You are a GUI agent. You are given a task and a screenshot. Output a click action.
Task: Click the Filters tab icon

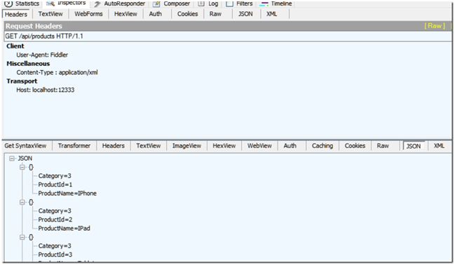(229, 4)
